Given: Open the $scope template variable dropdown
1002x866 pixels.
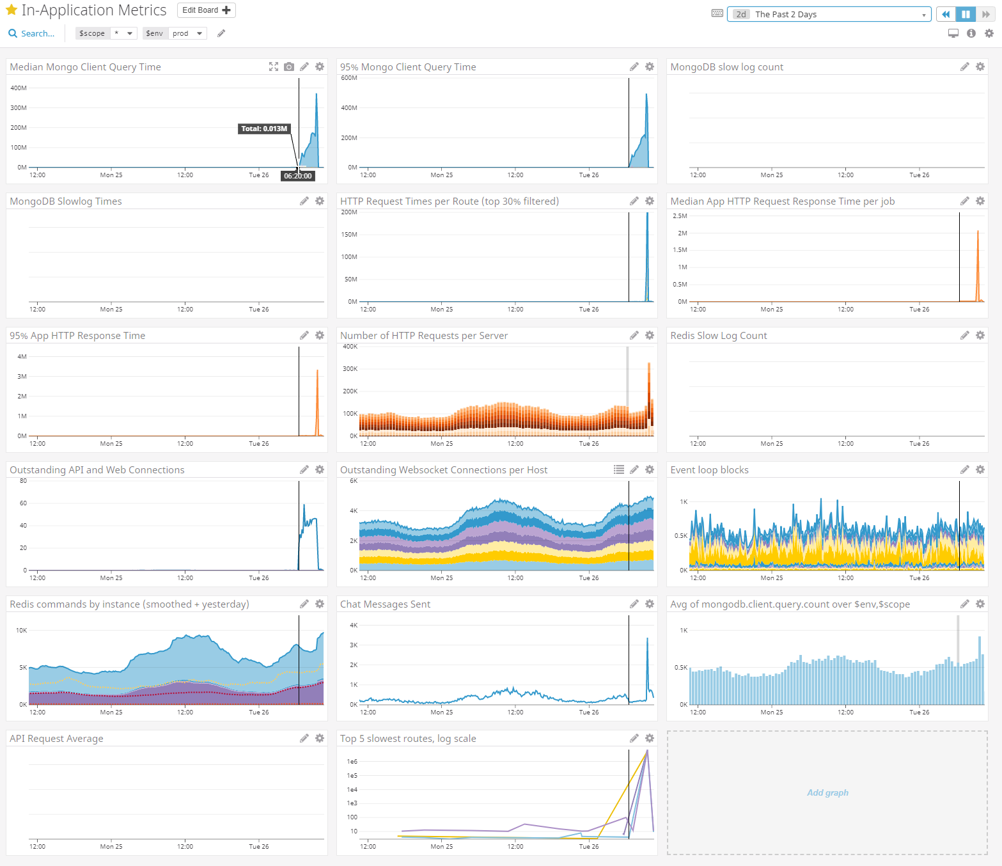Looking at the screenshot, I should point(123,33).
